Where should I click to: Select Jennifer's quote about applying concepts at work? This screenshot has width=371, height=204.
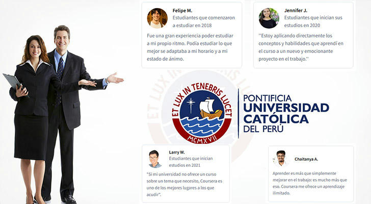[301, 47]
